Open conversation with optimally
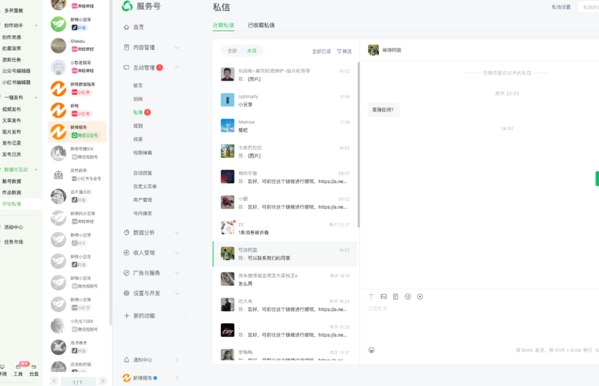Image resolution: width=599 pixels, height=386 pixels. pyautogui.click(x=286, y=100)
